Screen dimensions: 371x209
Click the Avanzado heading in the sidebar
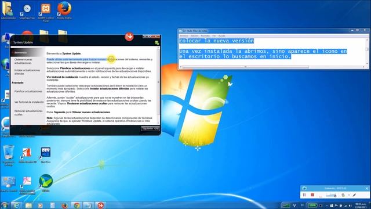click(18, 82)
